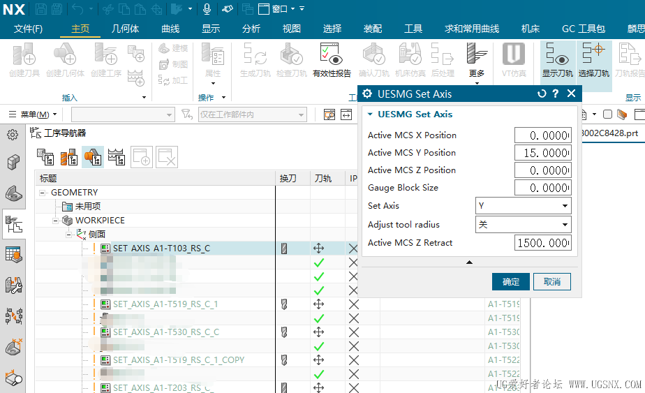Switch to the 曲线 tab
The height and width of the screenshot is (393, 645).
[x=170, y=29]
